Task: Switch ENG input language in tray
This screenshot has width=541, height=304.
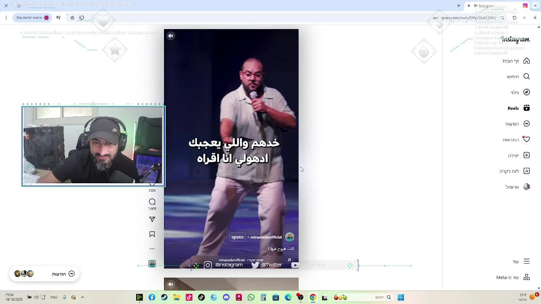Action: click(x=54, y=298)
